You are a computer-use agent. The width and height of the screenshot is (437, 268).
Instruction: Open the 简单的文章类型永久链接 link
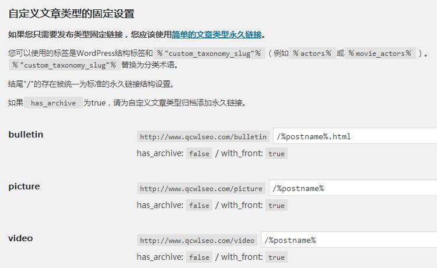coord(216,34)
